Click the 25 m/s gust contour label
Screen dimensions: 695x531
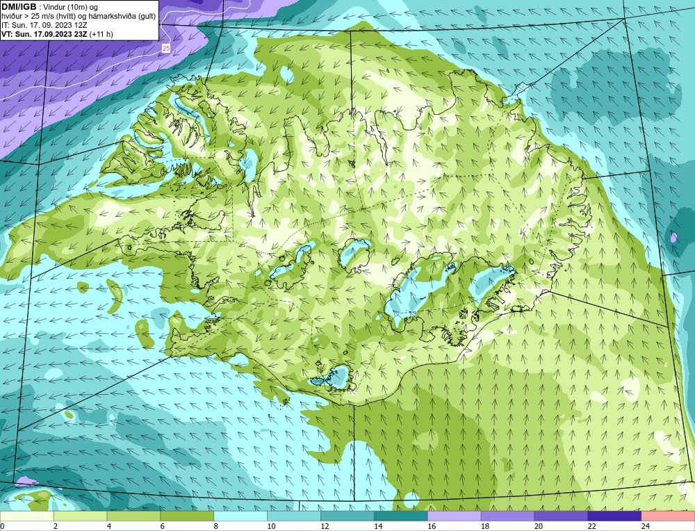point(166,49)
